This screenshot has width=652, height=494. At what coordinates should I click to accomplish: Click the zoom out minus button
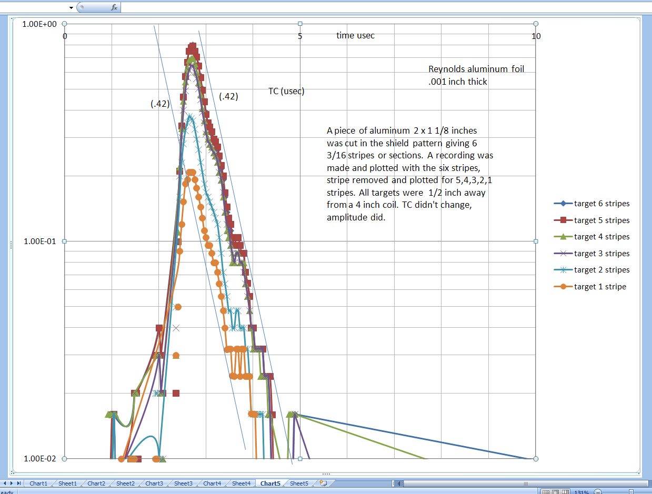(598, 492)
